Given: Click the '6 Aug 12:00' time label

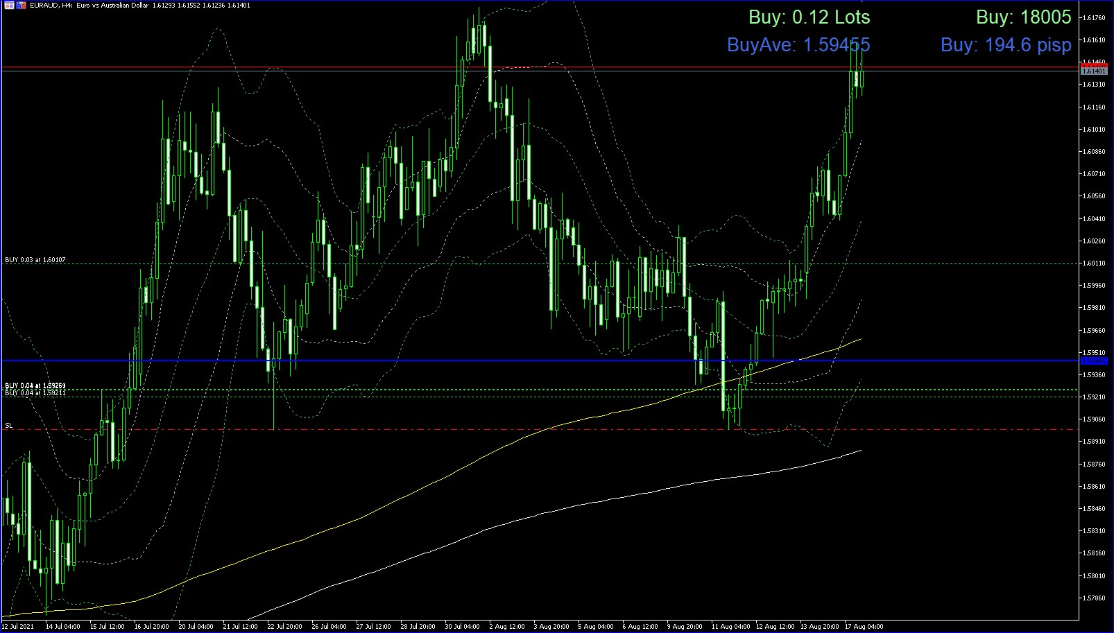Looking at the screenshot, I should coord(640,627).
